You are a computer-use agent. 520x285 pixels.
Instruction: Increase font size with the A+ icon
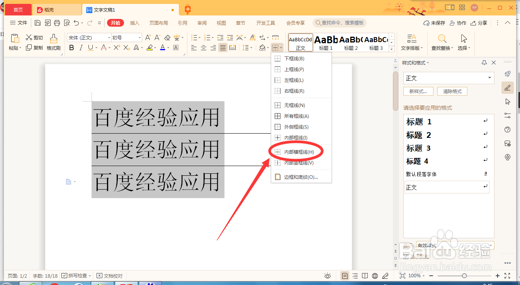(148, 37)
